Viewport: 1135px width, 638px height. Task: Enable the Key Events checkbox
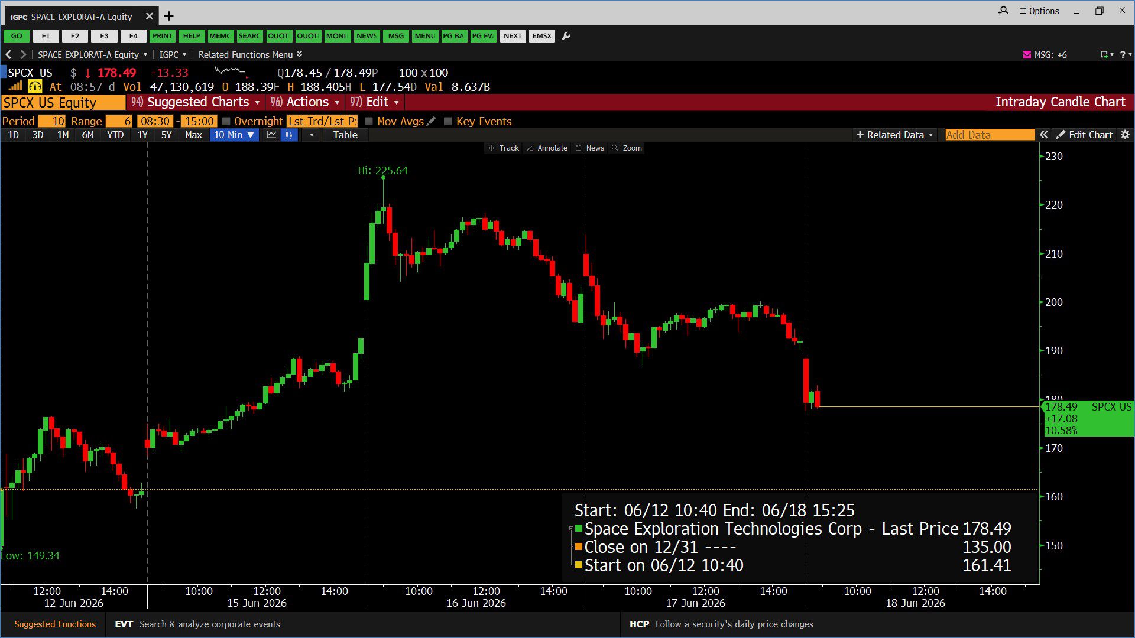[448, 121]
